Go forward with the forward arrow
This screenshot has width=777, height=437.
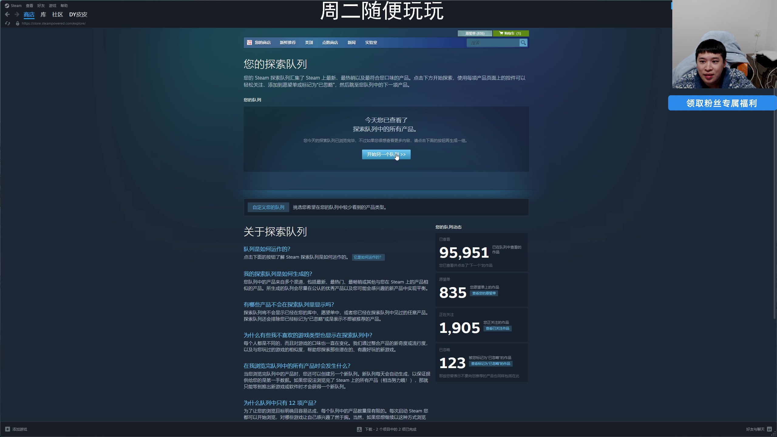17,14
